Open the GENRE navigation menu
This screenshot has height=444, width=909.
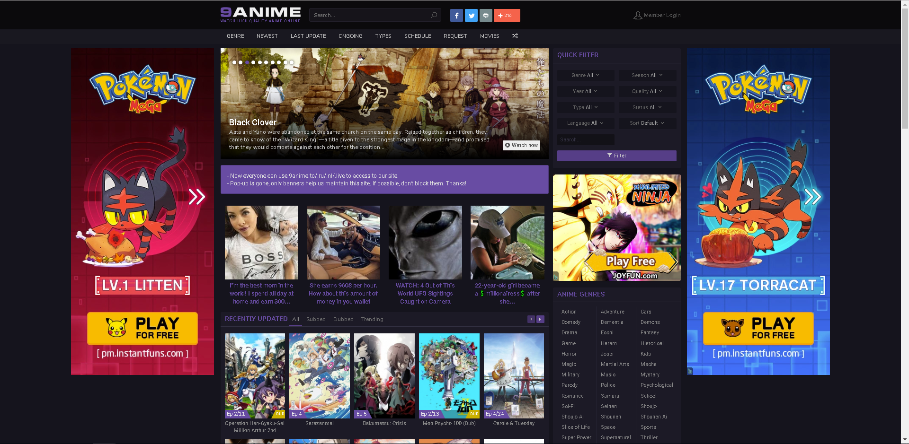point(235,36)
